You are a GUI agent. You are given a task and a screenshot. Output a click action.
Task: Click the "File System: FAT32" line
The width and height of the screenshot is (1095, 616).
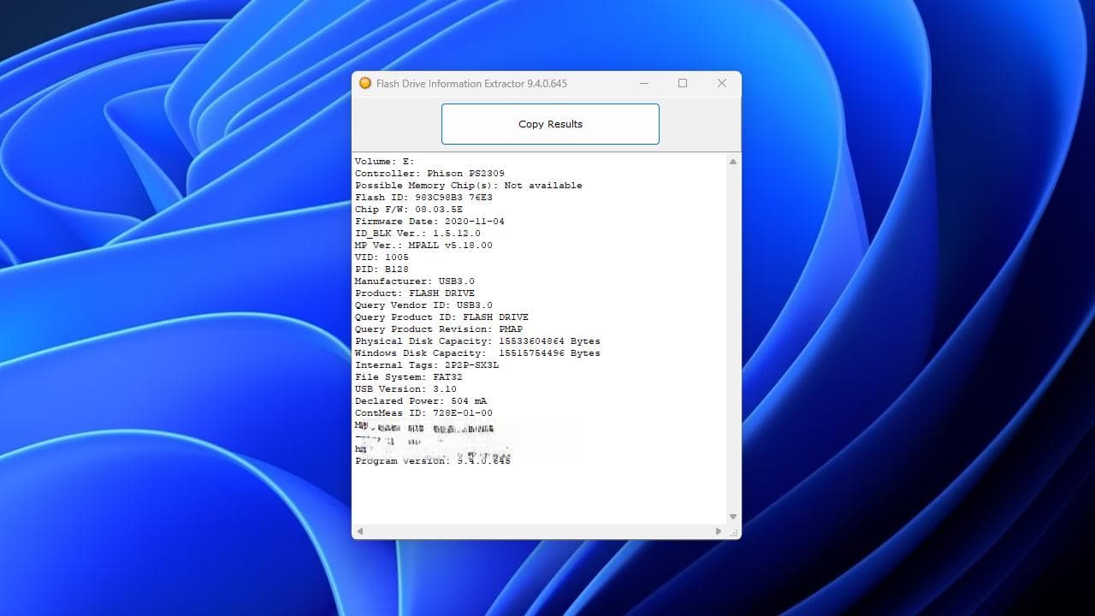tap(409, 376)
